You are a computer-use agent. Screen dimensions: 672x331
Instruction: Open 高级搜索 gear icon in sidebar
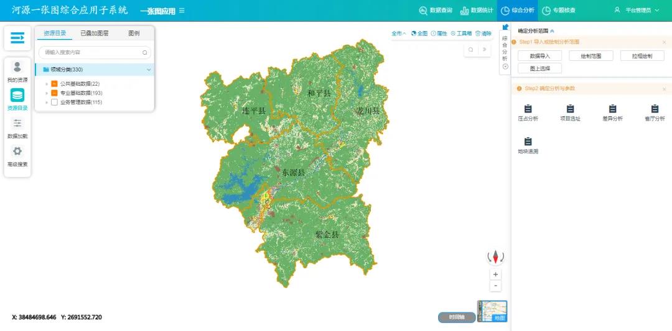17,152
